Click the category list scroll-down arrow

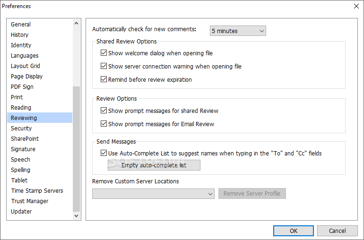point(77,215)
